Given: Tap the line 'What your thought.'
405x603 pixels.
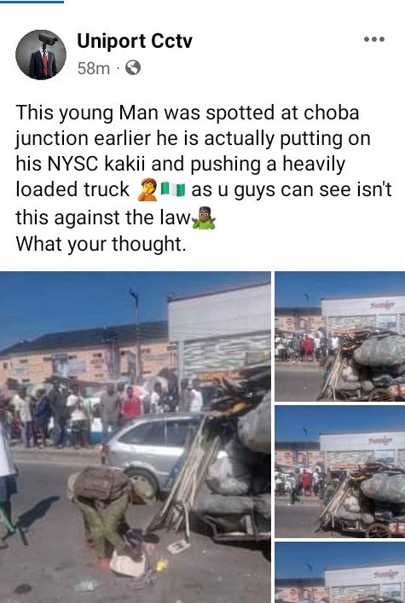Looking at the screenshot, I should tap(101, 244).
